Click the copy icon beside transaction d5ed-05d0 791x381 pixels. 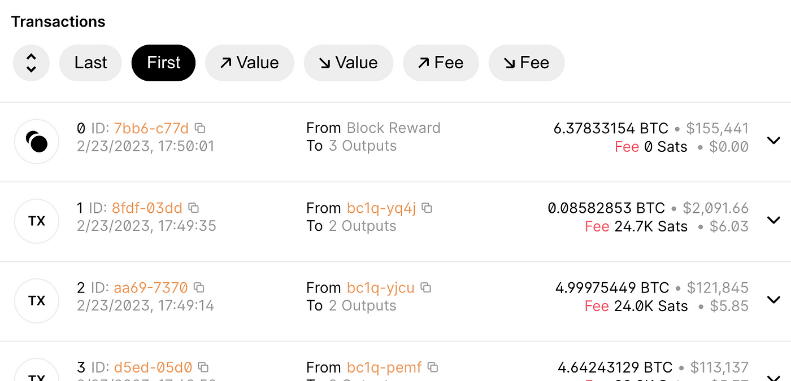(x=203, y=367)
